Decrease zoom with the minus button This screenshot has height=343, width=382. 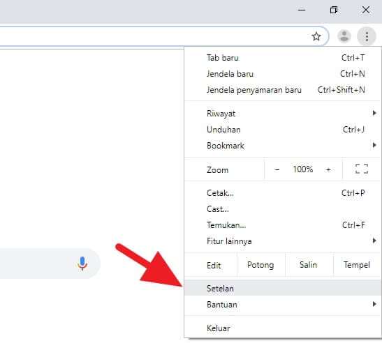(277, 169)
